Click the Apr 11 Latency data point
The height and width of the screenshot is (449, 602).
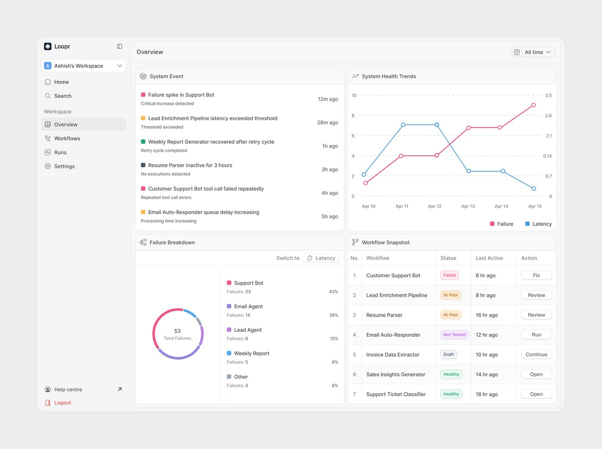(x=403, y=124)
